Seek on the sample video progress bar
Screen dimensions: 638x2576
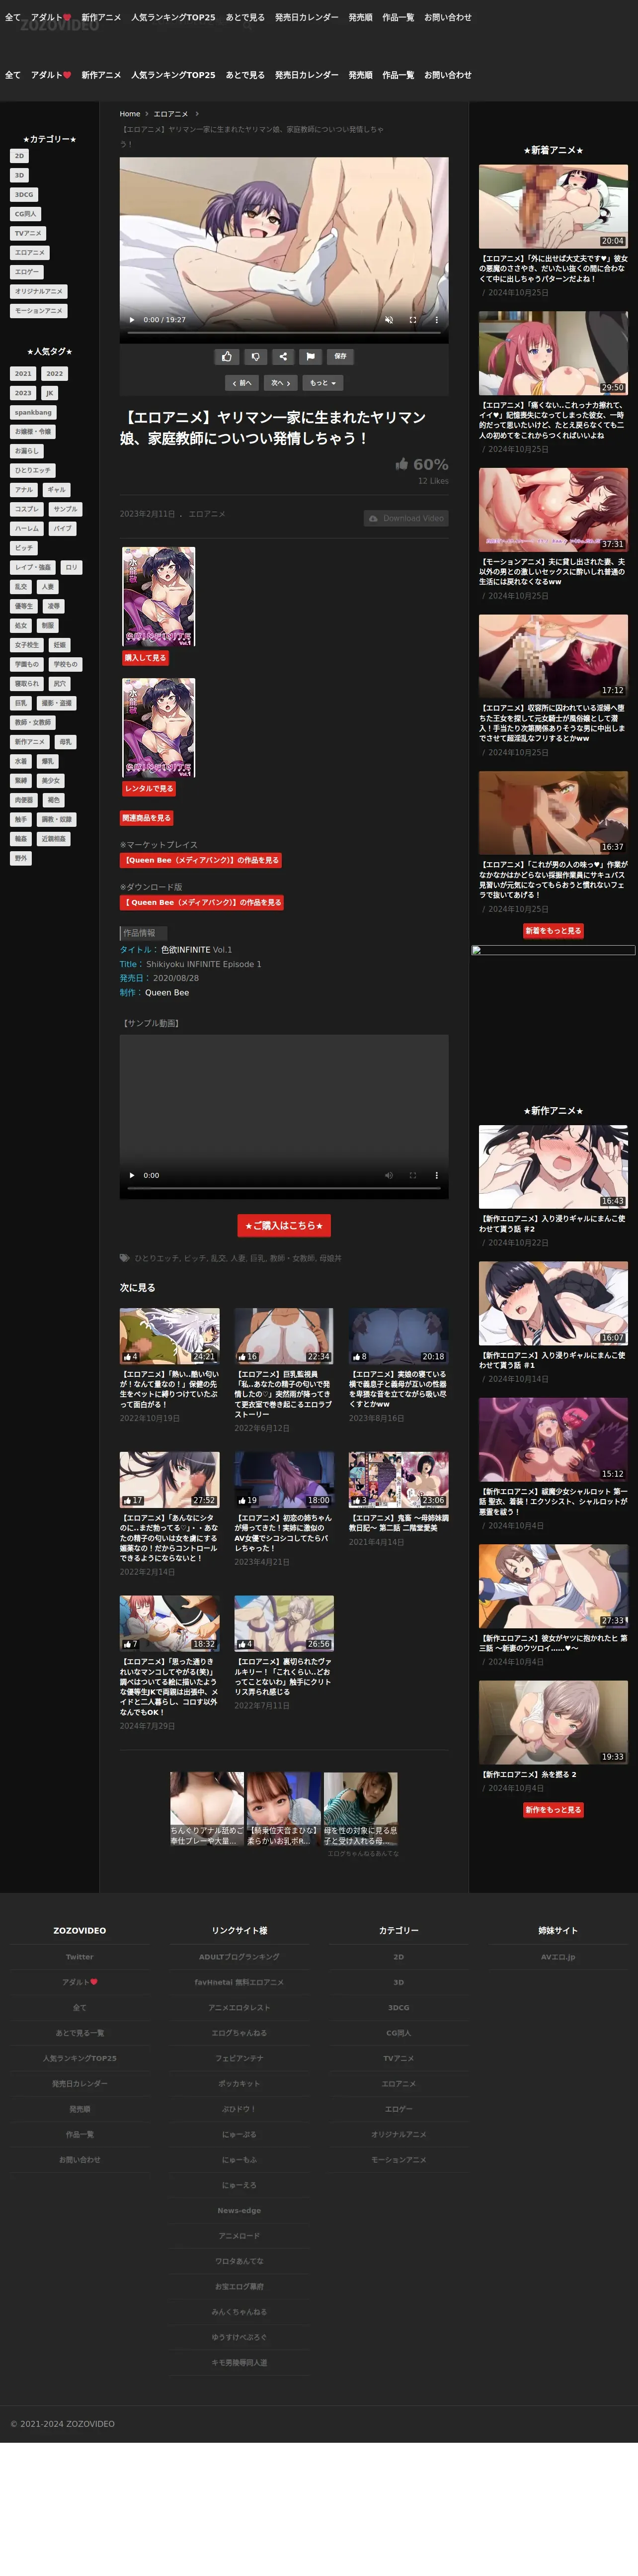(x=284, y=1188)
